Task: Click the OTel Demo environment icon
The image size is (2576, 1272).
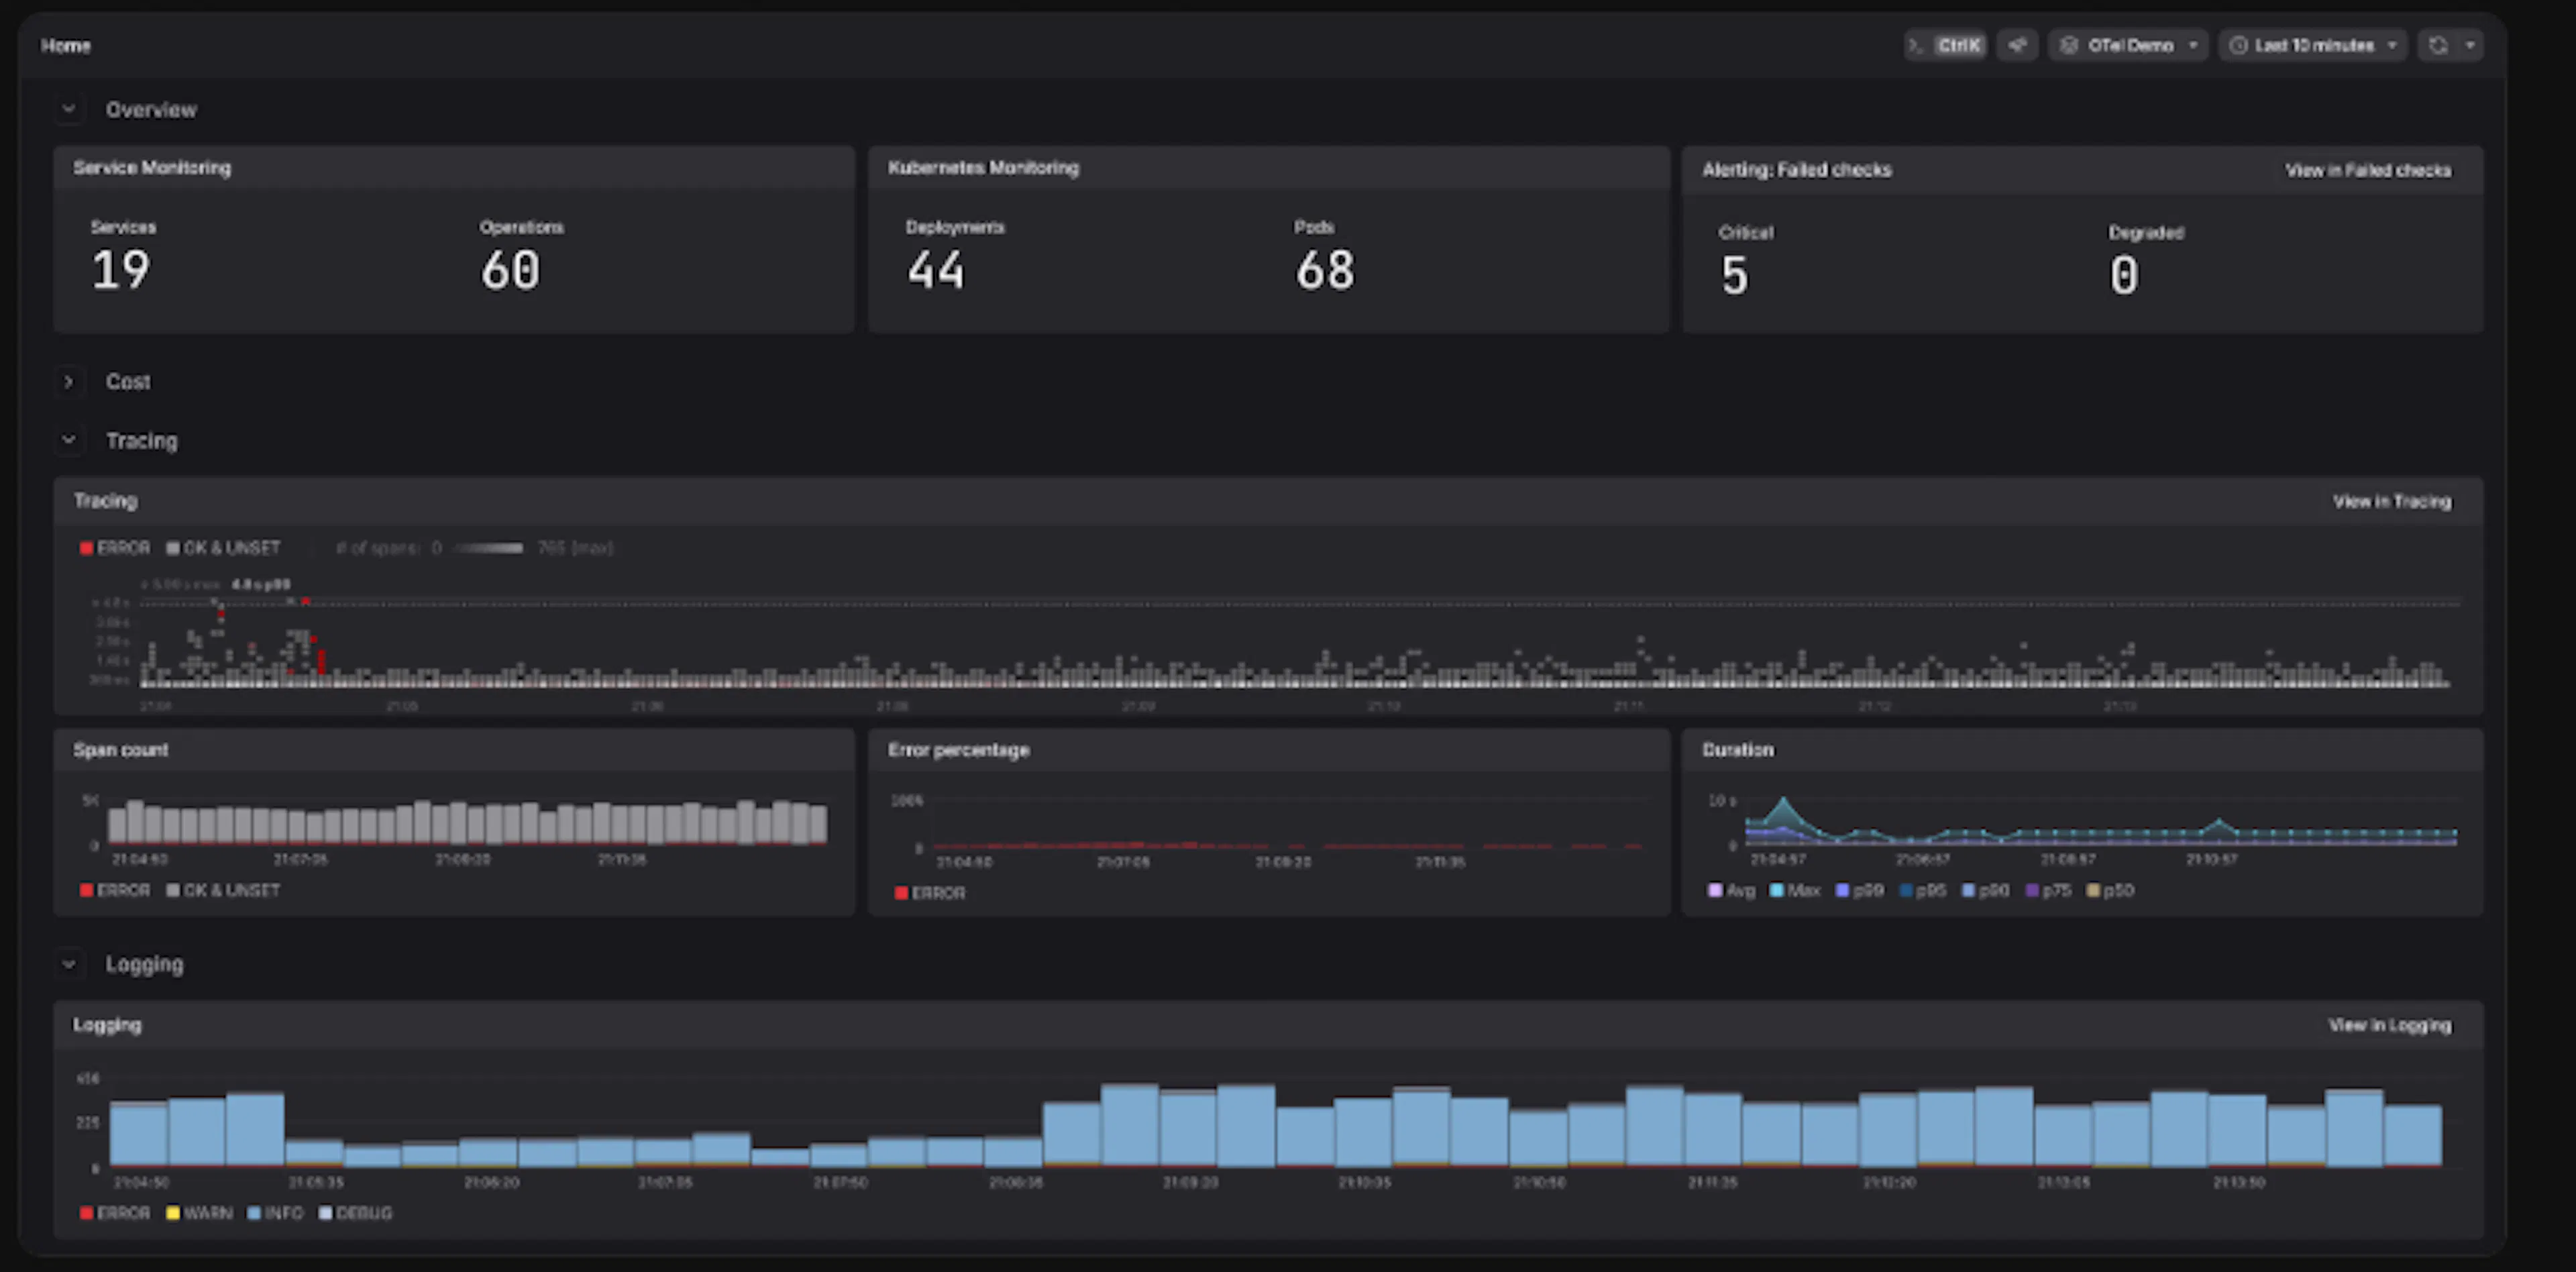Action: pyautogui.click(x=2069, y=45)
